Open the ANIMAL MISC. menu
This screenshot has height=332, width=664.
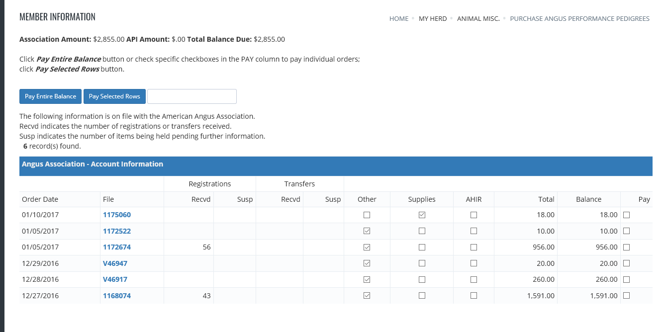[478, 18]
